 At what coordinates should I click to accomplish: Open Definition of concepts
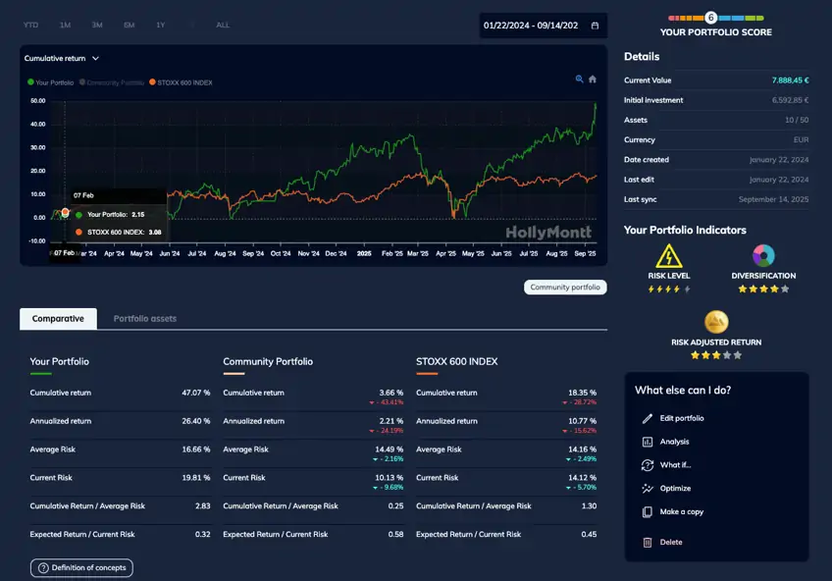(x=81, y=567)
